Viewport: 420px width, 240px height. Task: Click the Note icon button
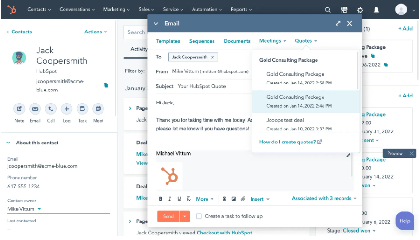(19, 109)
